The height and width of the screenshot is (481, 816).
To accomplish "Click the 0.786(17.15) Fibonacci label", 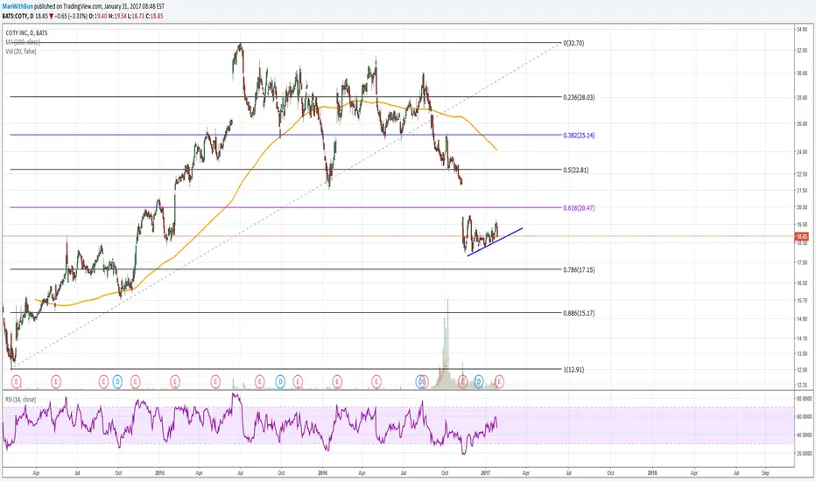I will point(579,270).
